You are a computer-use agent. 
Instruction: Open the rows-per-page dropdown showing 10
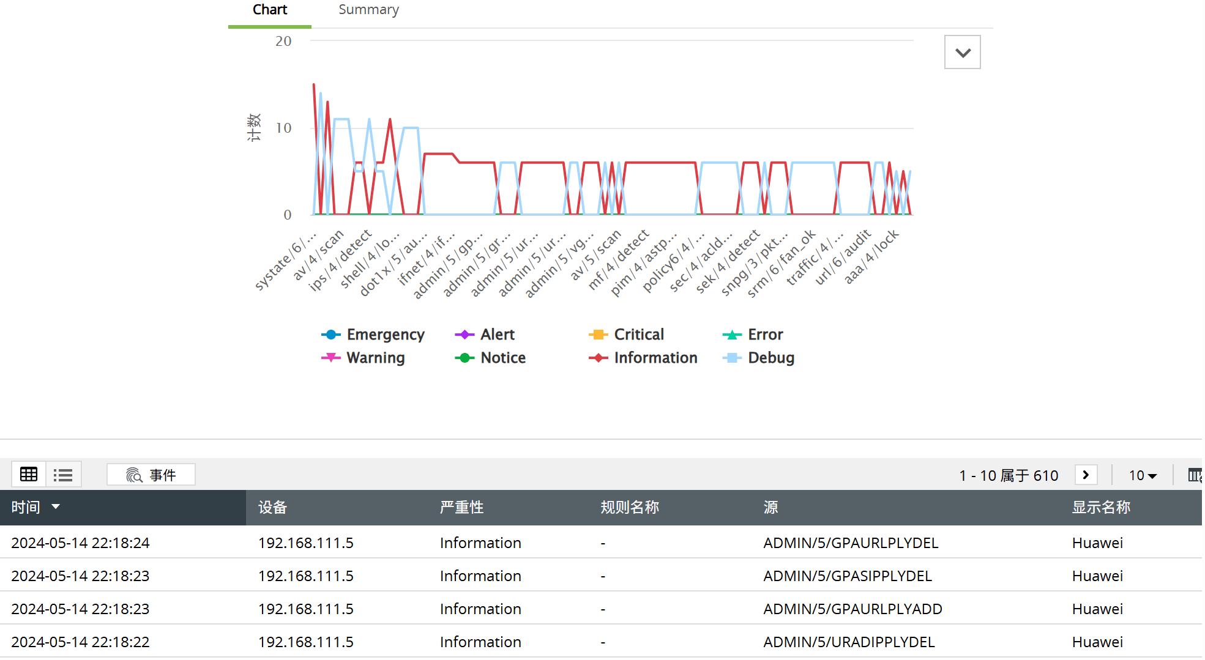(x=1142, y=475)
